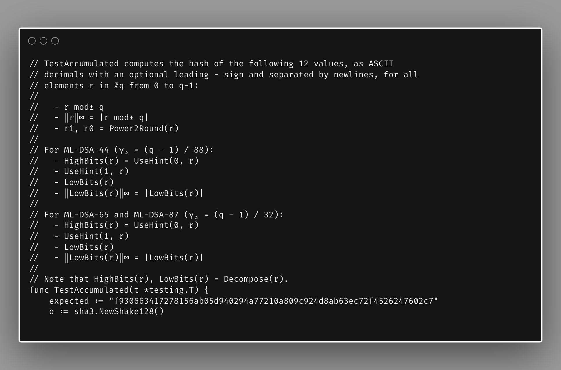
Task: Click the "For ML-DSA-44" comment heading
Action: pos(76,150)
